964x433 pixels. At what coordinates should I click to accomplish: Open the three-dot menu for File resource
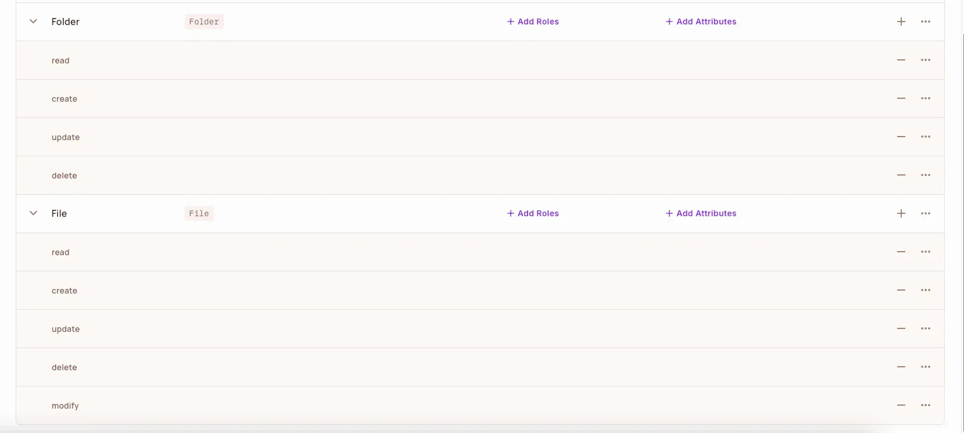(926, 213)
